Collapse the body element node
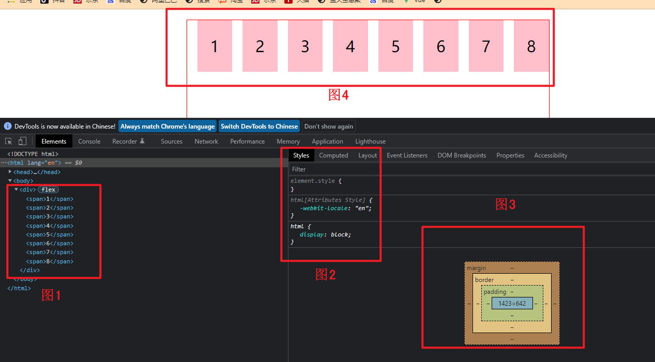This screenshot has width=655, height=362. pyautogui.click(x=10, y=181)
